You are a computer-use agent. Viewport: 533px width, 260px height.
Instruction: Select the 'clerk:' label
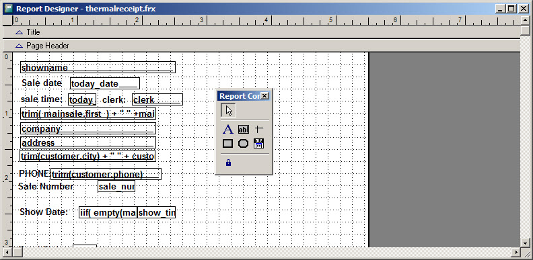point(114,99)
